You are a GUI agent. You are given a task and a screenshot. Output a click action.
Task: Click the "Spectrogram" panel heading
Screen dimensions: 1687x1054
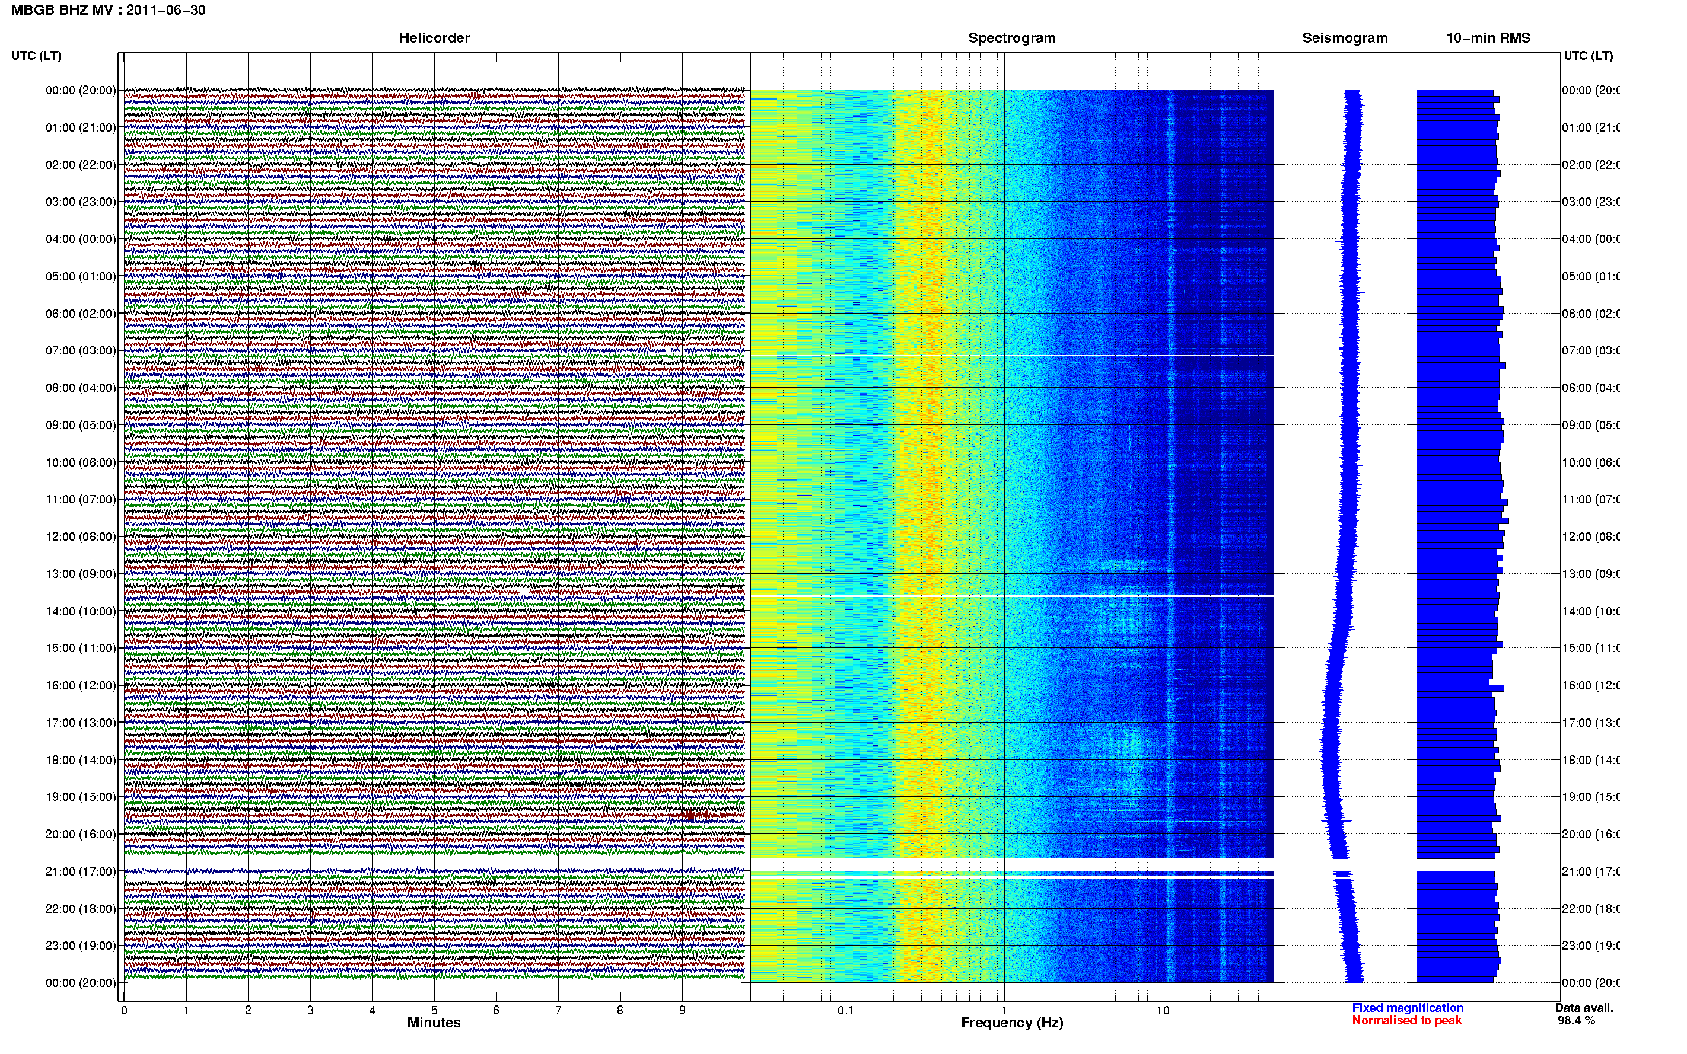click(1011, 38)
